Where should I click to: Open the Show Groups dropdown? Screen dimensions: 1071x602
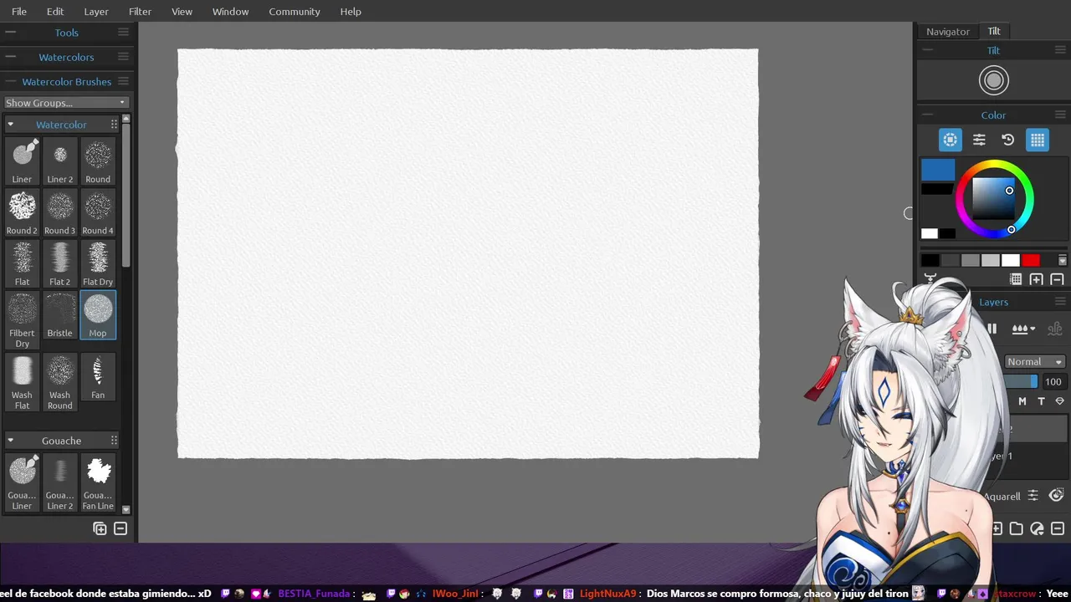coord(65,103)
